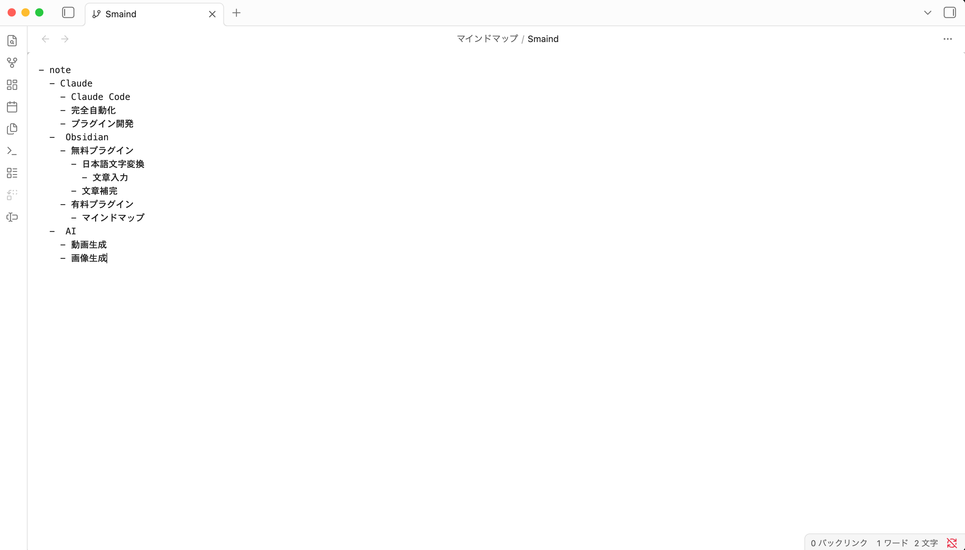Click the マインドマップ breadcrumb folder

click(487, 39)
